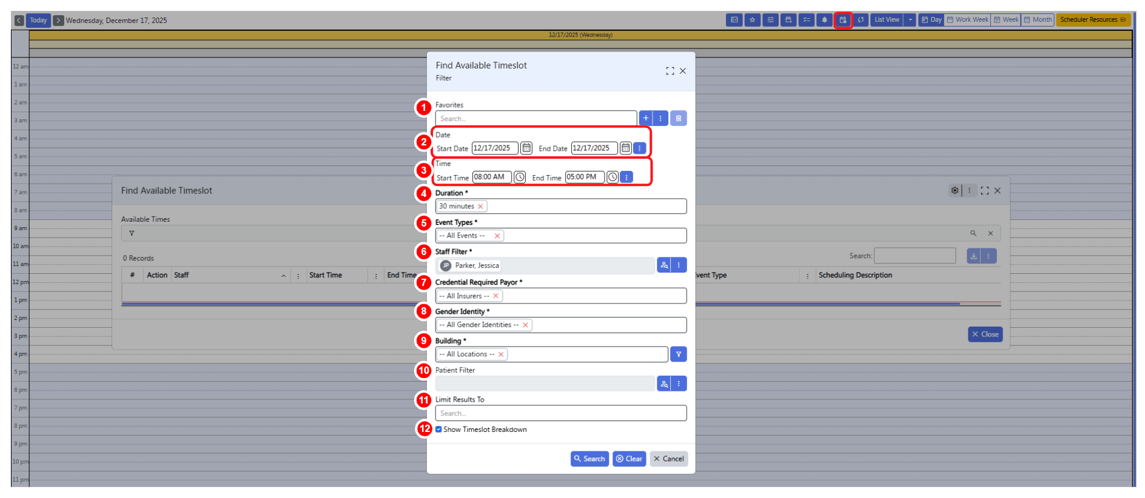Switch to Week view
This screenshot has height=498, width=1145.
[x=1006, y=20]
